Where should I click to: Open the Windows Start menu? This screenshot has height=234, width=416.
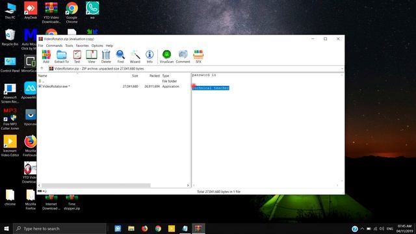point(6,228)
